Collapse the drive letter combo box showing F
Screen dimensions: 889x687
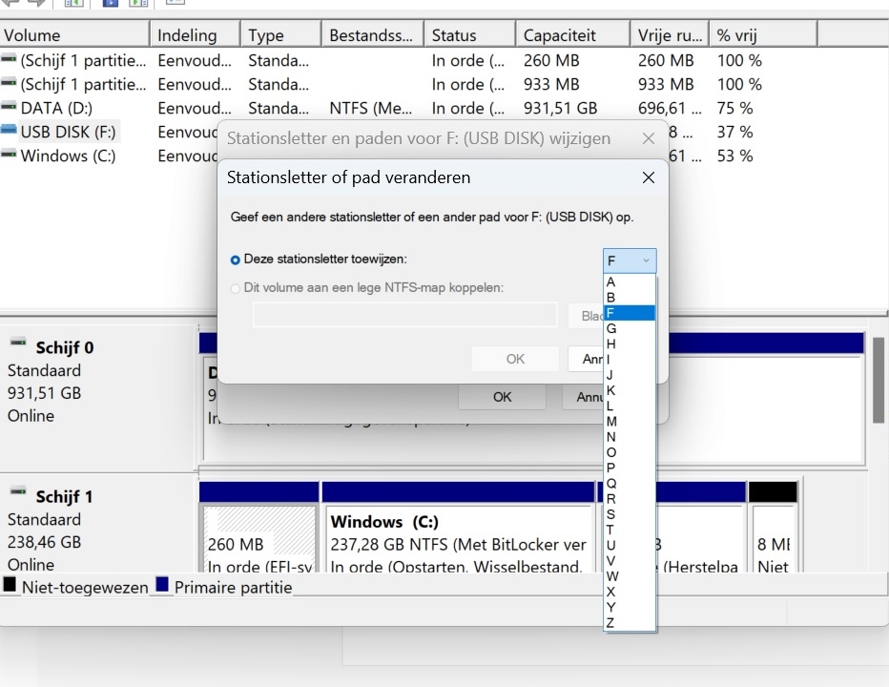click(x=630, y=260)
